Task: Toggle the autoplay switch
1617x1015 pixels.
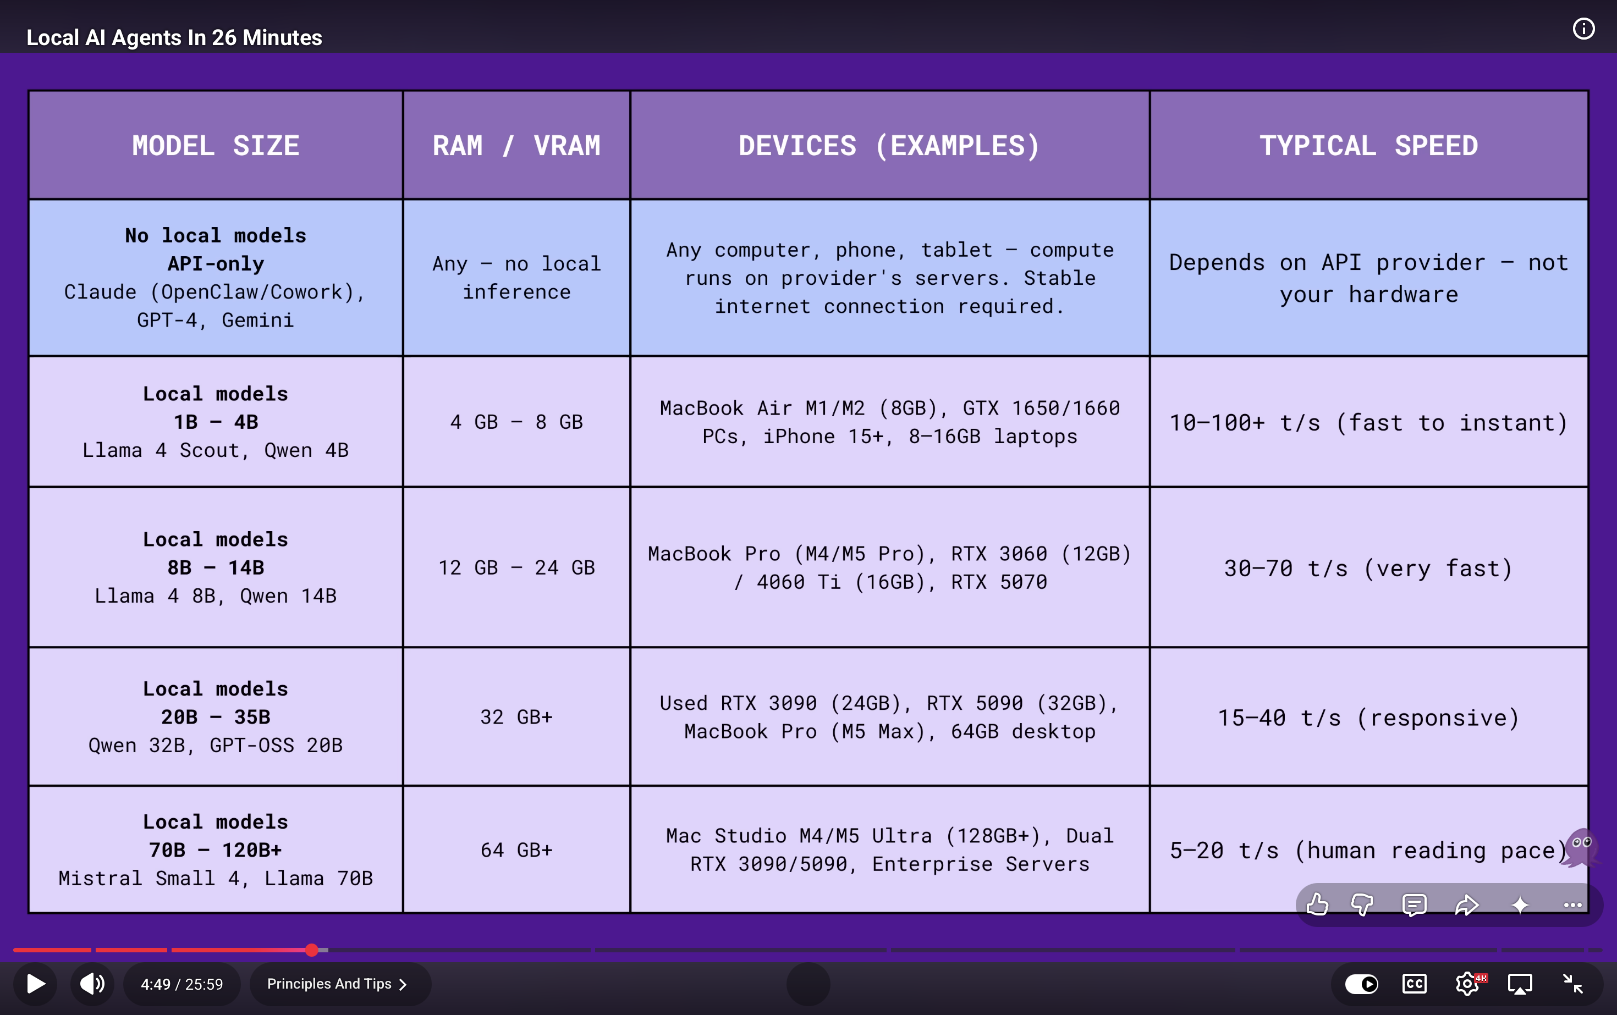Action: coord(1361,984)
